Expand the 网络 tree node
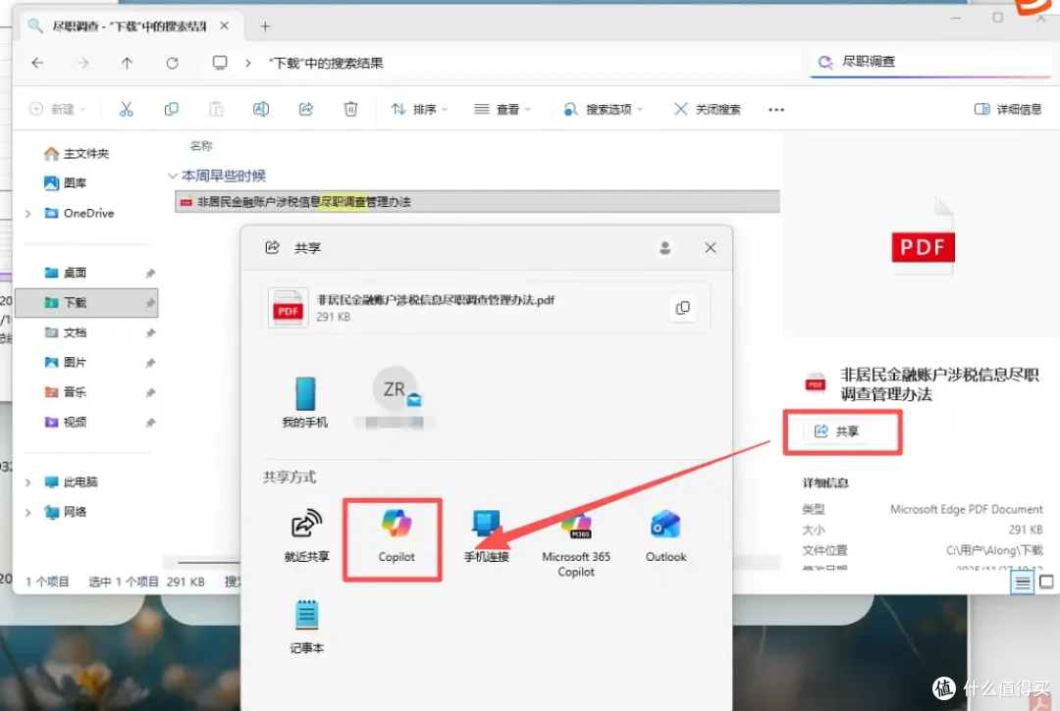Screen dimensions: 1060x711 (27, 513)
